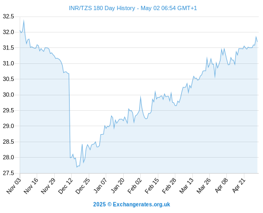Image resolution: width=263 pixels, height=213 pixels.
Task: Select the Jan 20 date label
Action: coord(117,185)
